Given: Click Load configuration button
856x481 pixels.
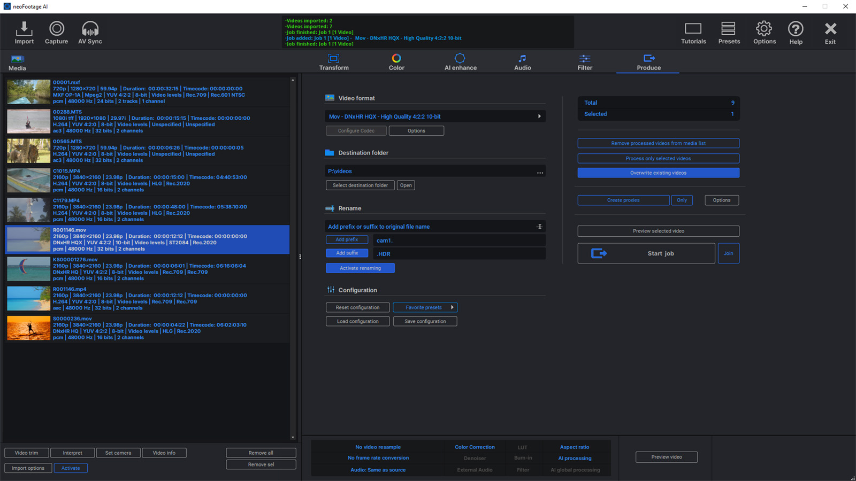Looking at the screenshot, I should click(x=357, y=321).
